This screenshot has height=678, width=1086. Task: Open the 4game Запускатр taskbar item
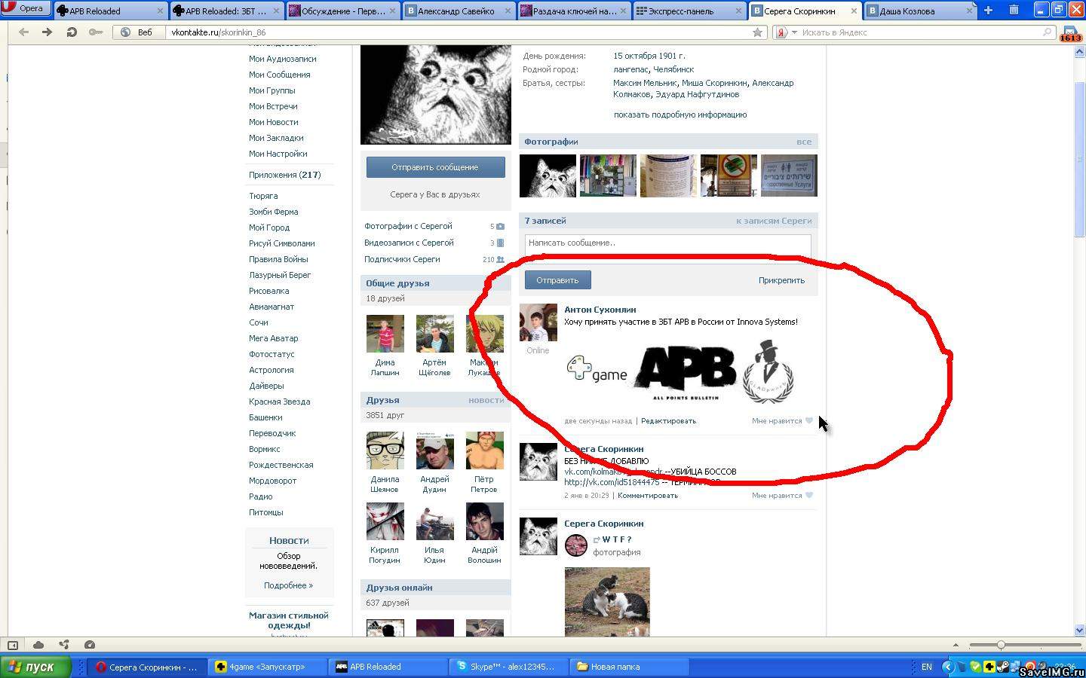coord(269,667)
